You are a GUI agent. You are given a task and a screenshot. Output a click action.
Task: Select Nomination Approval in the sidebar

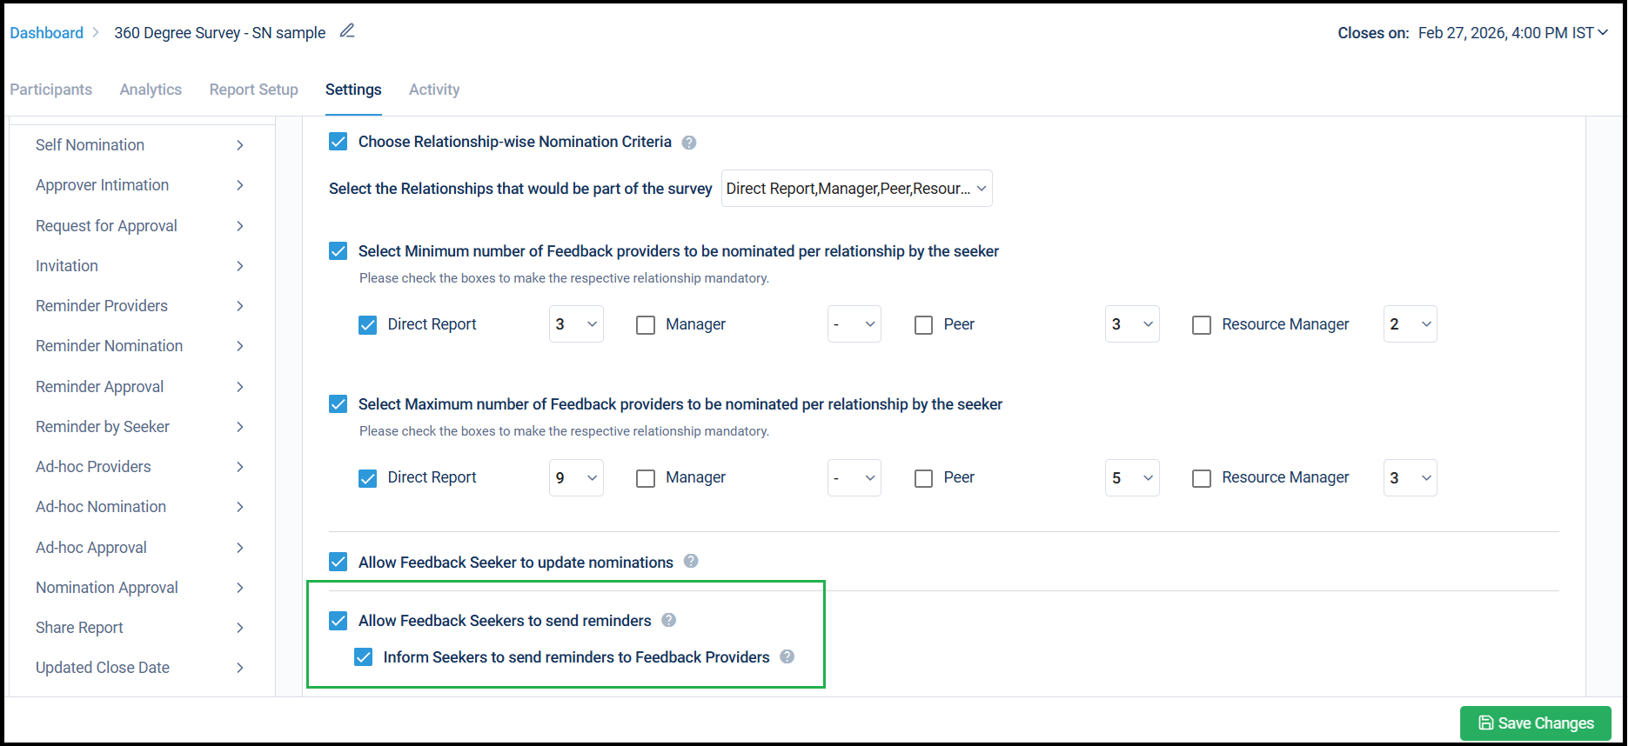[107, 588]
